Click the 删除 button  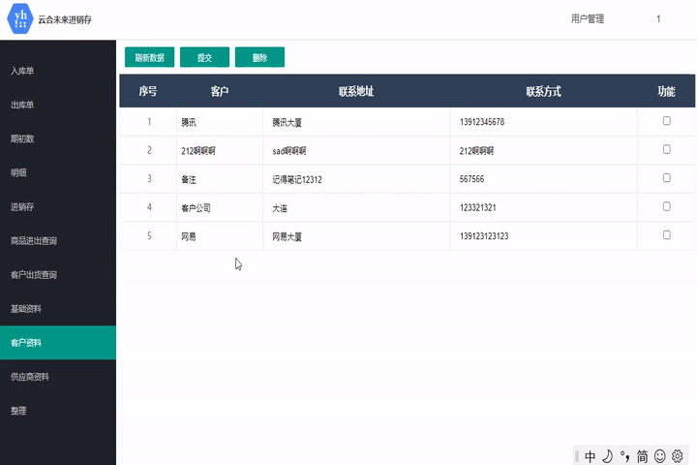coord(259,57)
